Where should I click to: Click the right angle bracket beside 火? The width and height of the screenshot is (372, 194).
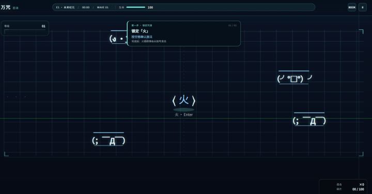[x=194, y=101]
